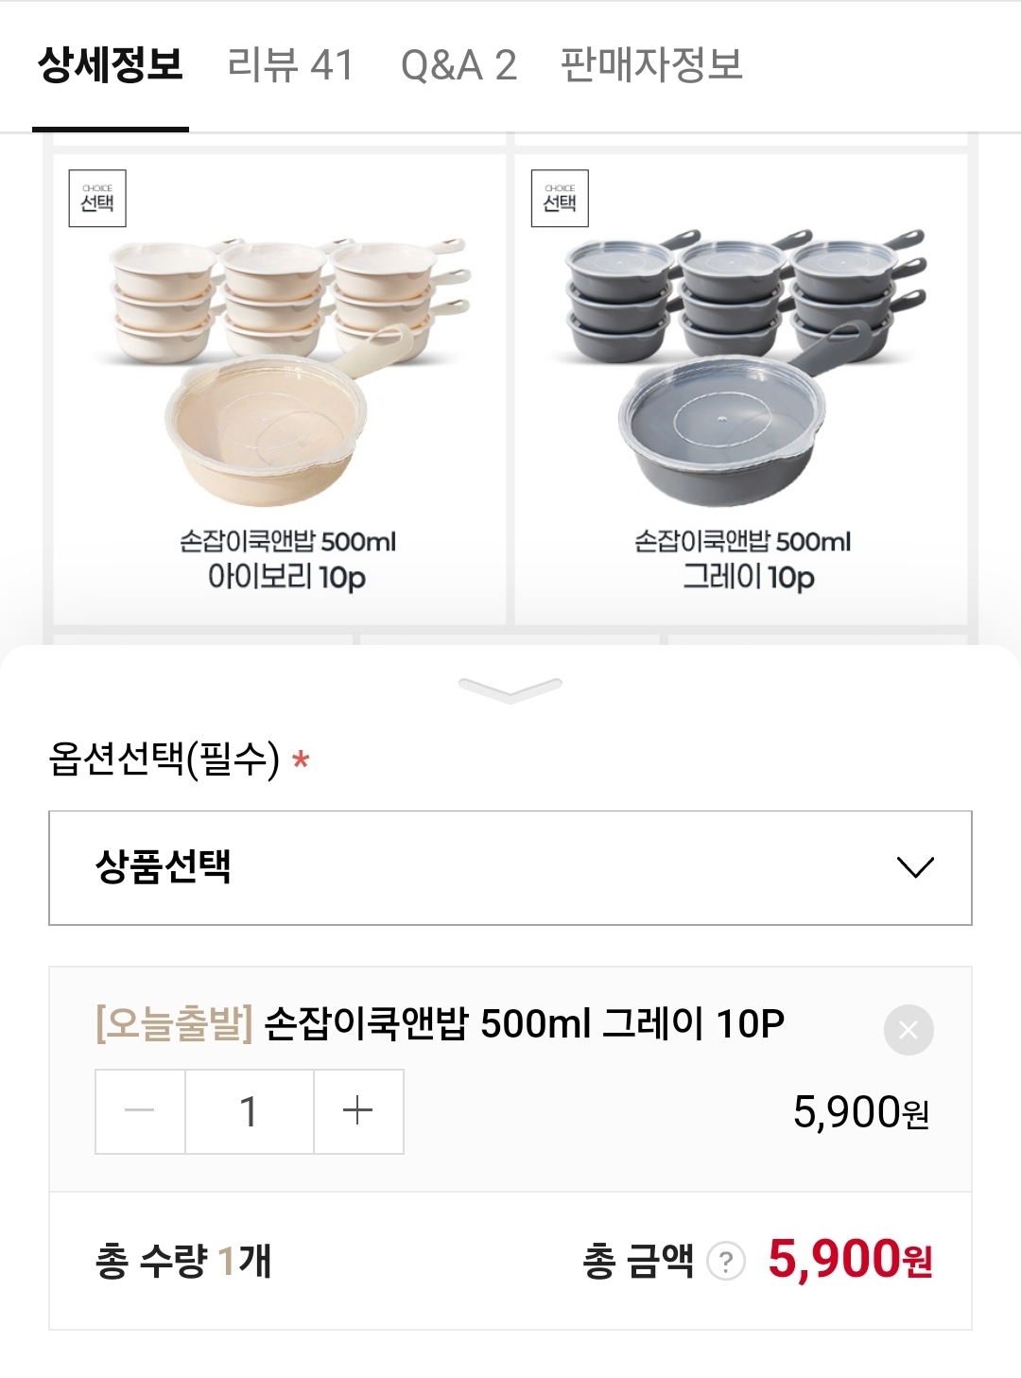Decrease quantity with the minus button

[x=140, y=1111]
